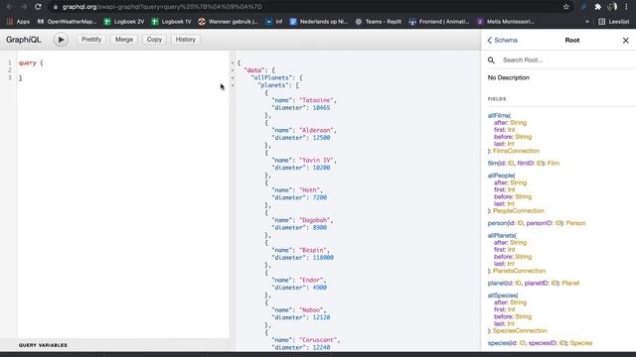The width and height of the screenshot is (636, 357).
Task: Open the OpenWeatherMap bookmark
Action: [67, 22]
